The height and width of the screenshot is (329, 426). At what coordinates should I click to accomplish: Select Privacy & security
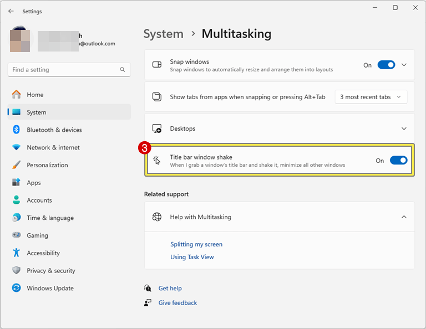pyautogui.click(x=69, y=270)
